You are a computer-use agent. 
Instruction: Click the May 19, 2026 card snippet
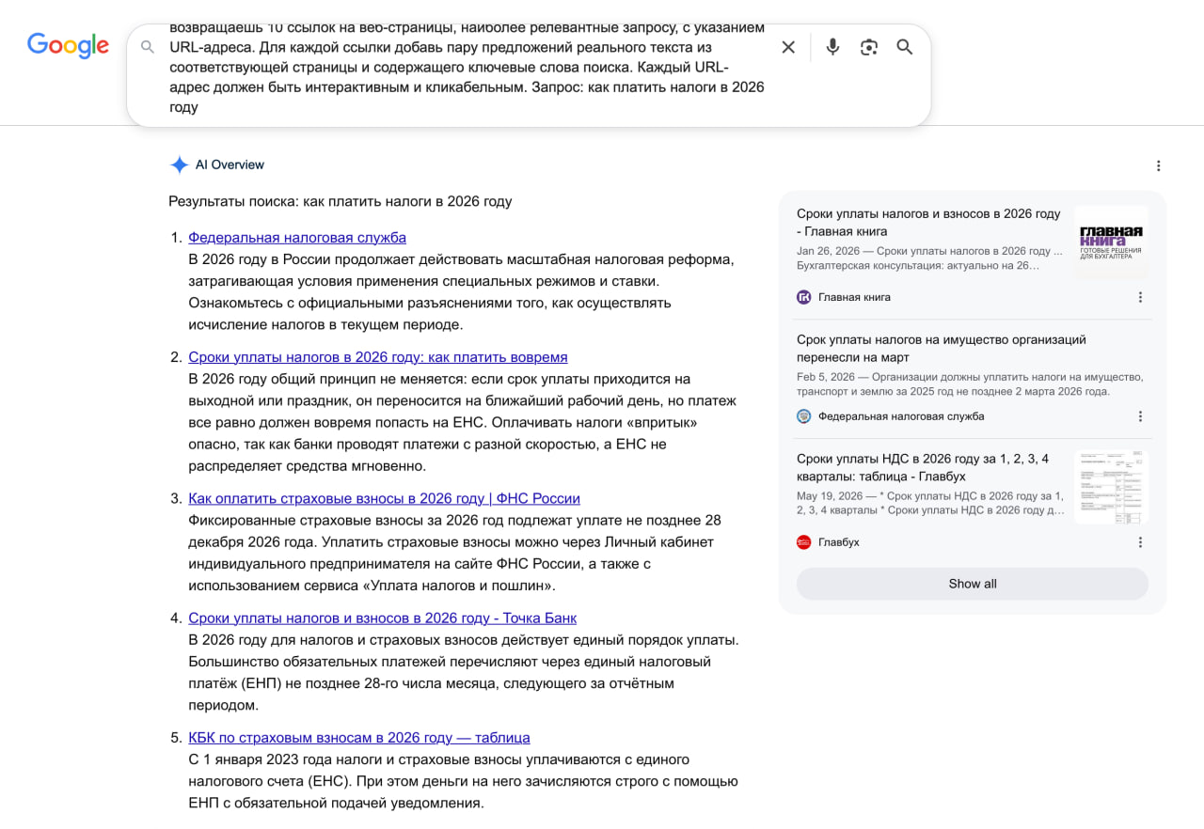point(930,503)
